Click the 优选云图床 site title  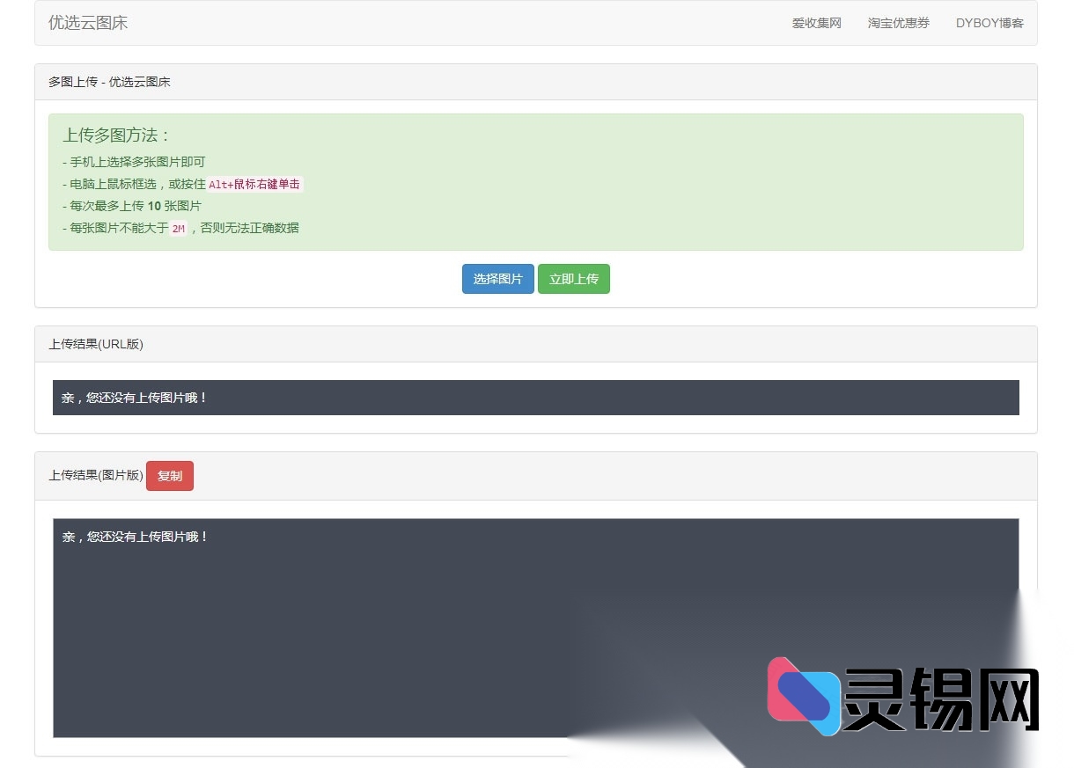pyautogui.click(x=87, y=23)
